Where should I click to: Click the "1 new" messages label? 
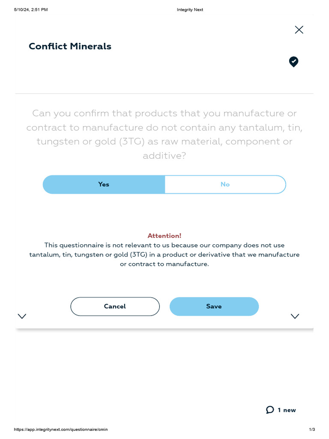coord(287,410)
